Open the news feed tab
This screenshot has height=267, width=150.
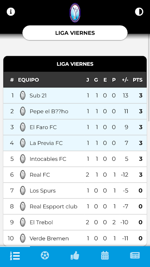tap(135, 256)
